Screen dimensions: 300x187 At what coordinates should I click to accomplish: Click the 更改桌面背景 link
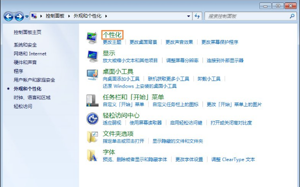pos(143,42)
